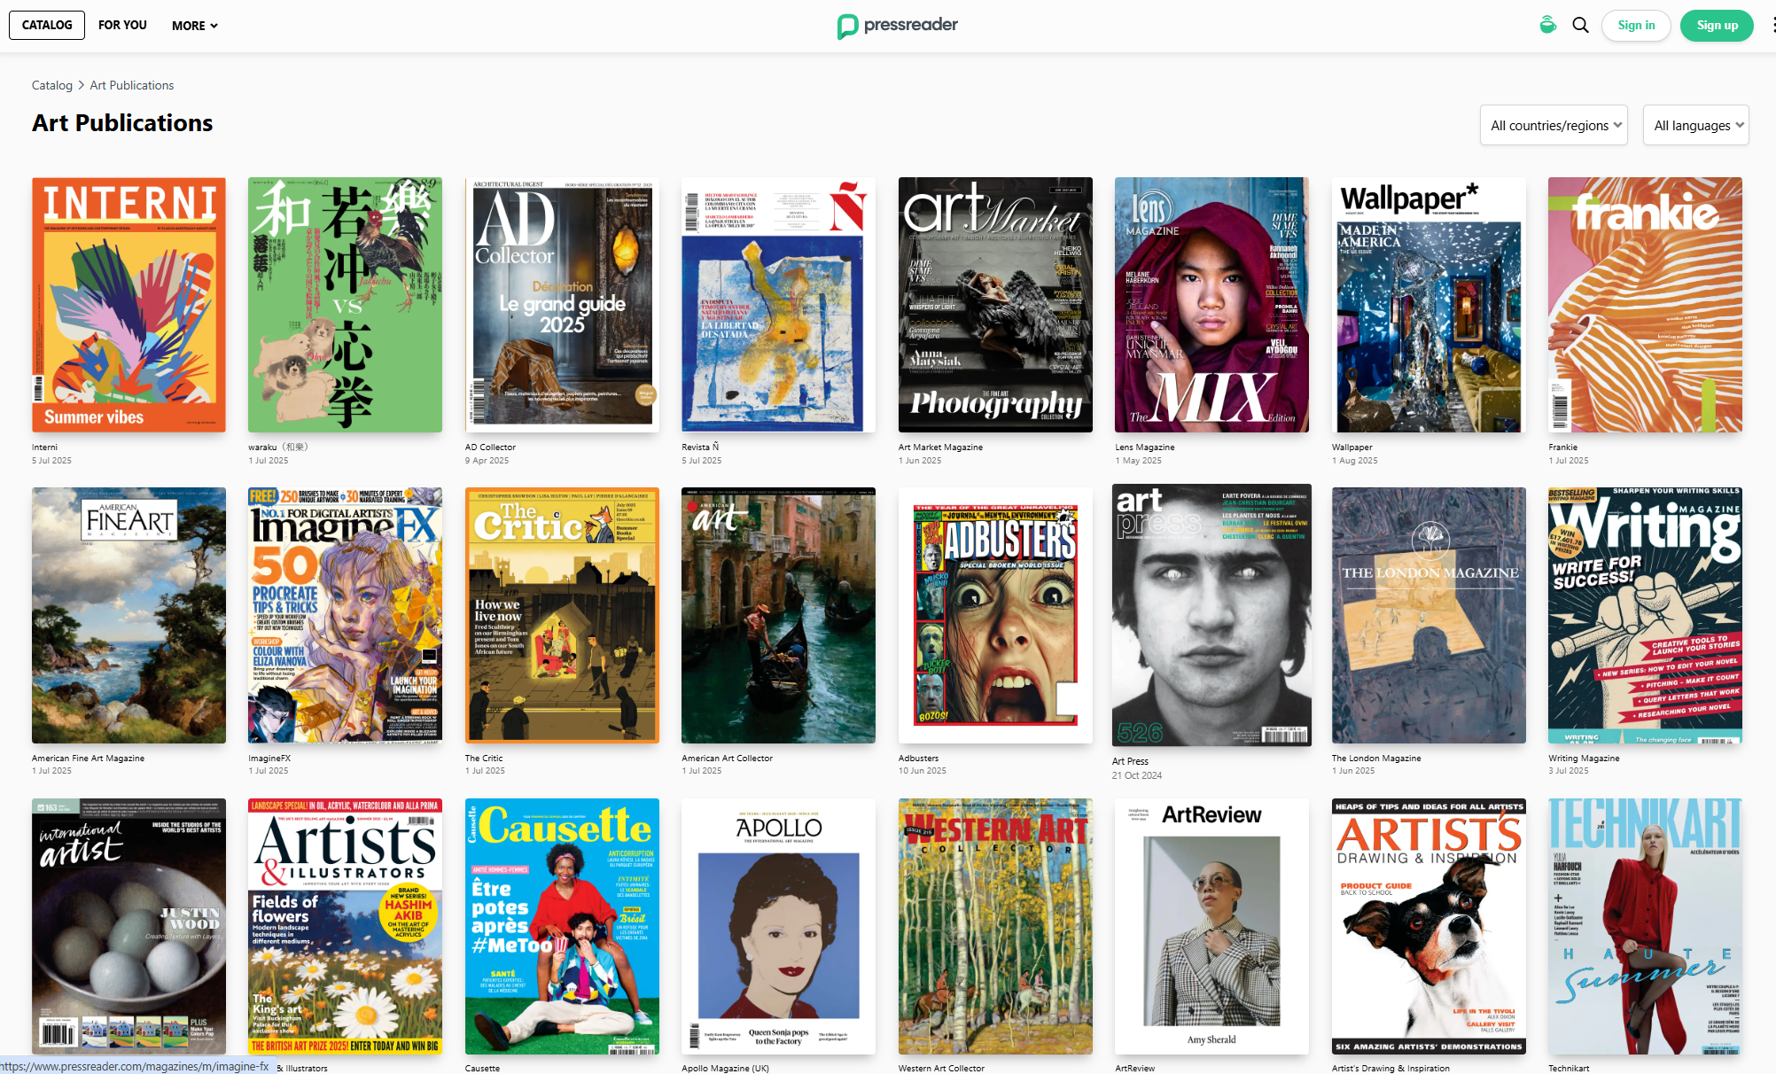Image resolution: width=1776 pixels, height=1074 pixels.
Task: Click the Catalog breadcrumb link
Action: point(52,85)
